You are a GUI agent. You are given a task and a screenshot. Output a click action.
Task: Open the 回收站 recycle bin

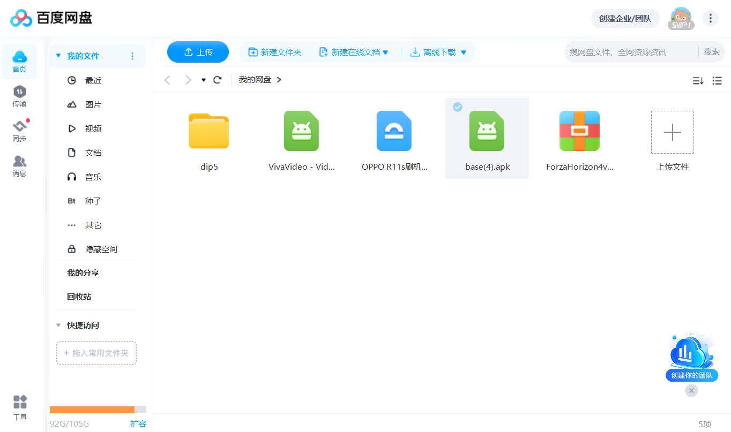click(79, 297)
